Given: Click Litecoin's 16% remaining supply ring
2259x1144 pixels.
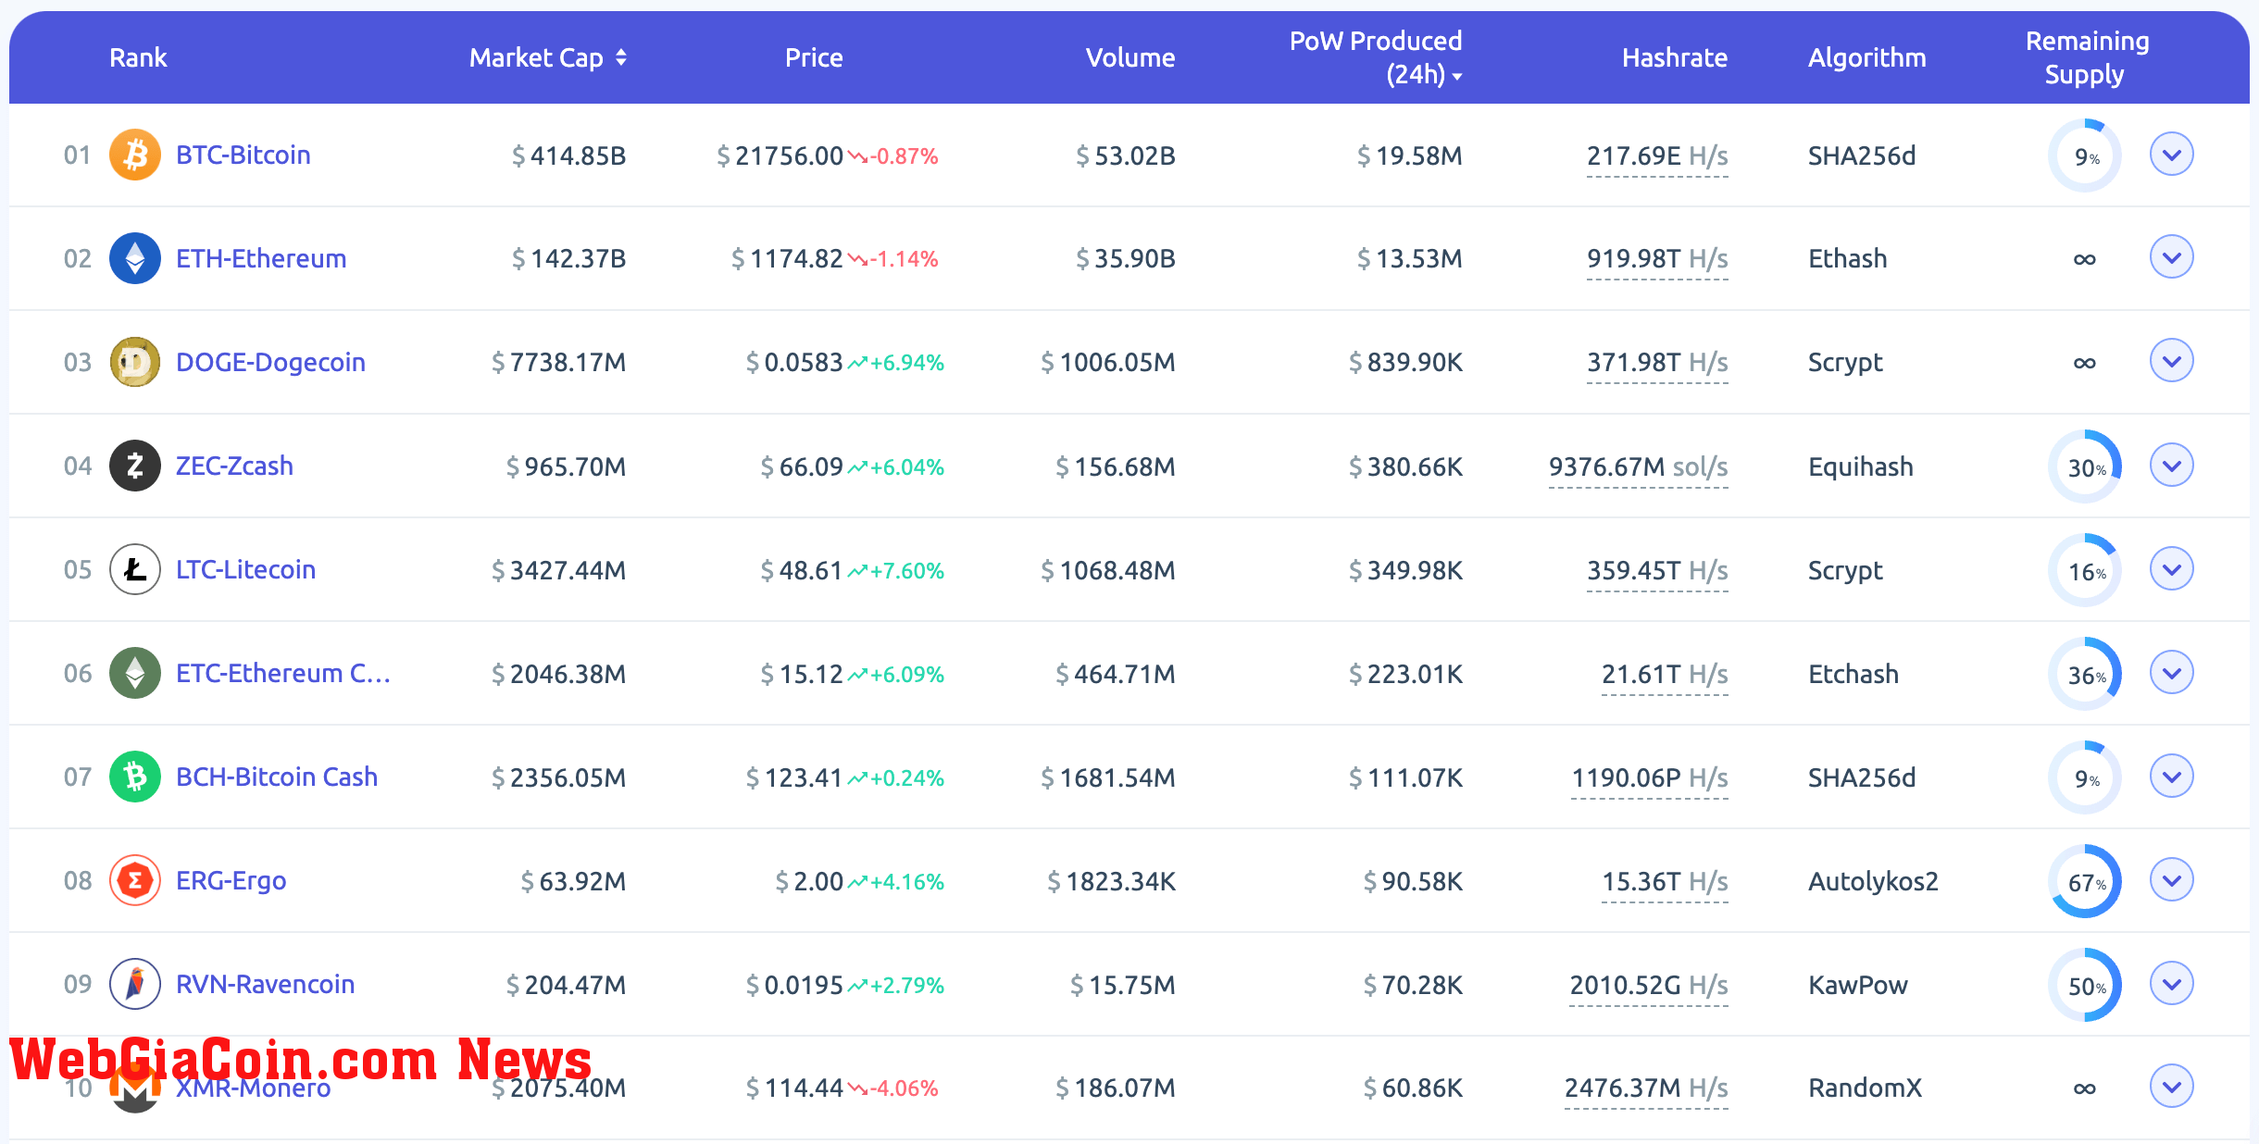Looking at the screenshot, I should click(x=2085, y=570).
